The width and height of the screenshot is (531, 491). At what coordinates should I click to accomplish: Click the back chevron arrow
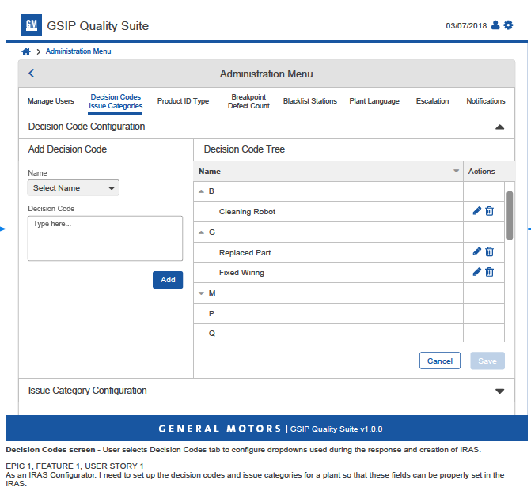(x=32, y=73)
